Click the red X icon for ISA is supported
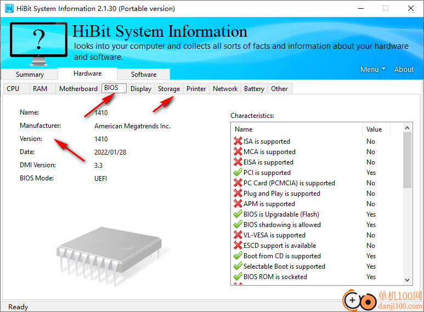 [x=238, y=141]
